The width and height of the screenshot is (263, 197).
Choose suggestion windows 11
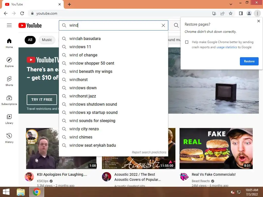(x=113, y=47)
